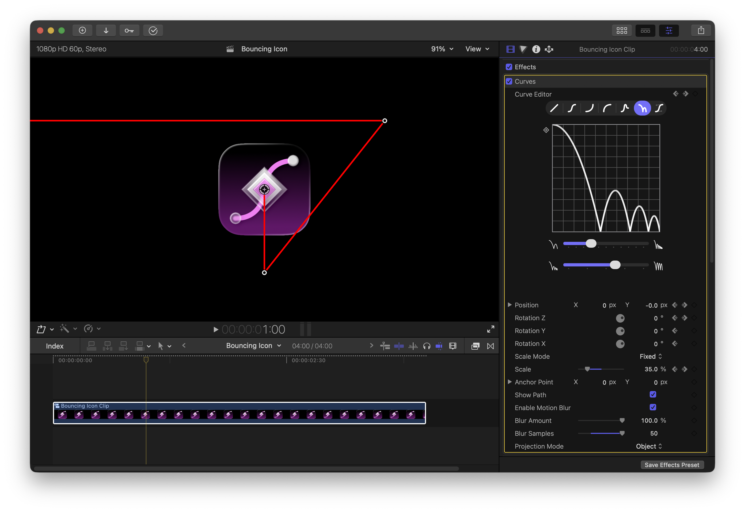Click the Save Effects Preset button
This screenshot has height=512, width=745.
click(x=672, y=465)
